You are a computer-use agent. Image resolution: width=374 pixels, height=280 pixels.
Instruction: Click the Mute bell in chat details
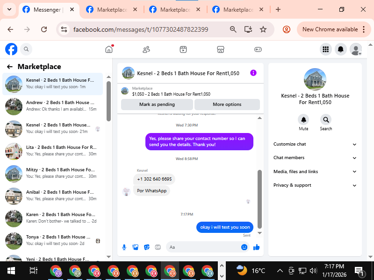tap(303, 119)
